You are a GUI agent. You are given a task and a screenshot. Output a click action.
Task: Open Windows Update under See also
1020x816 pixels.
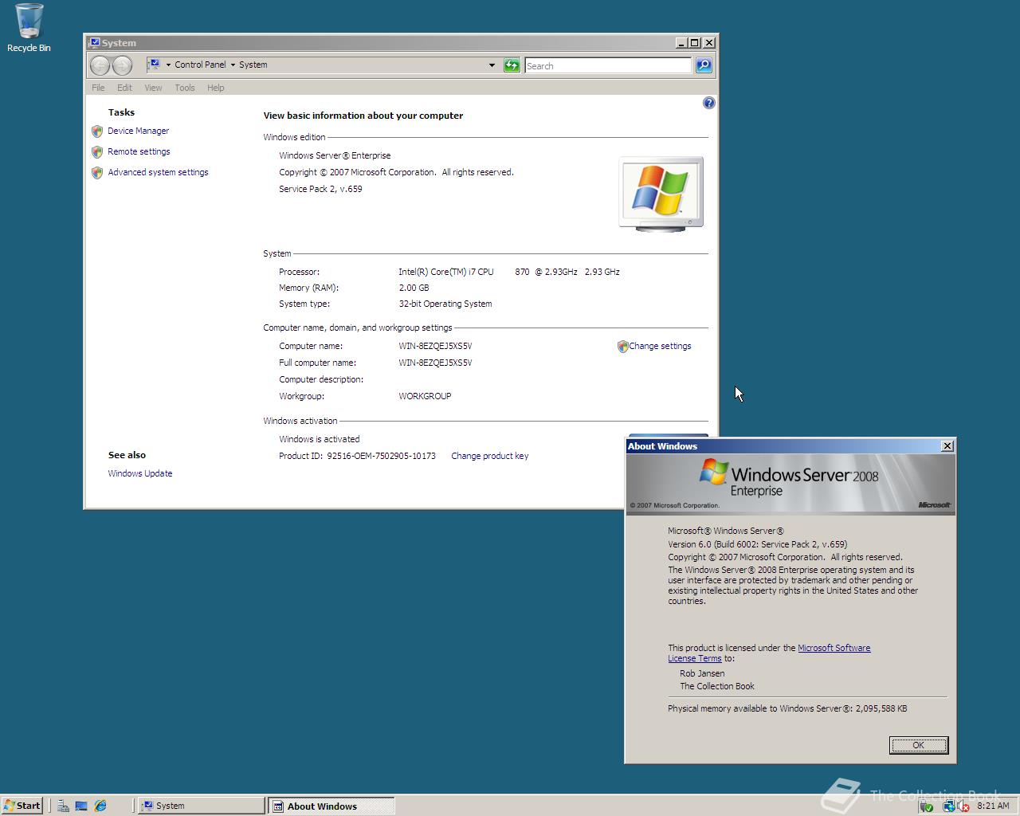coord(140,473)
